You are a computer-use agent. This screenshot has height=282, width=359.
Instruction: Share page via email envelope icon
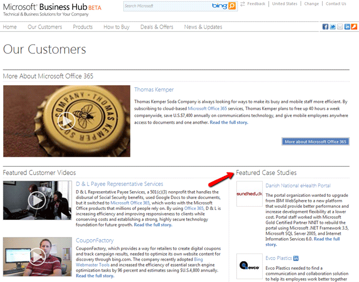(x=340, y=27)
